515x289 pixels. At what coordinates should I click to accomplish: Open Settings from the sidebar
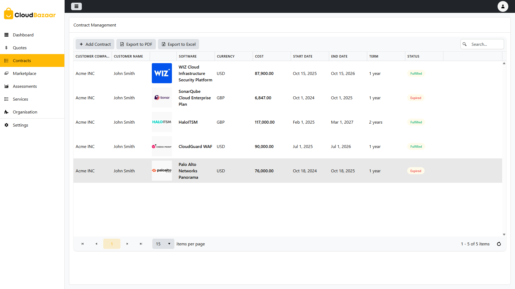pos(20,125)
